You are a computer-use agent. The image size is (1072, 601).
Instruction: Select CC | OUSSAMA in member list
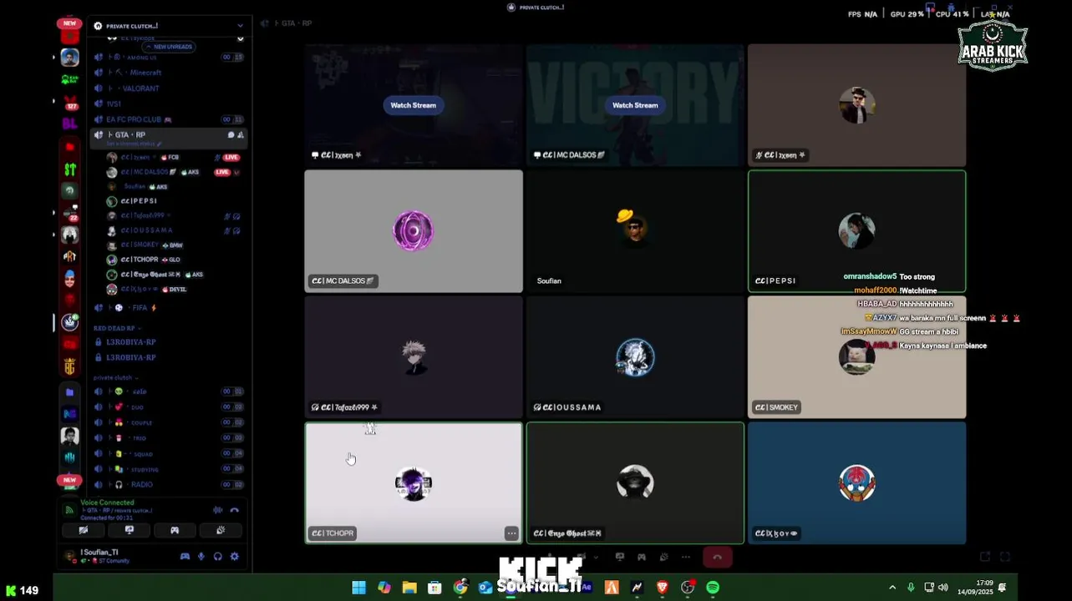tap(174, 230)
